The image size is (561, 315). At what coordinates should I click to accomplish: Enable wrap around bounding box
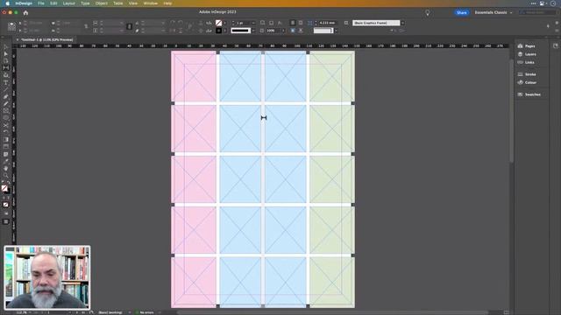click(x=301, y=23)
